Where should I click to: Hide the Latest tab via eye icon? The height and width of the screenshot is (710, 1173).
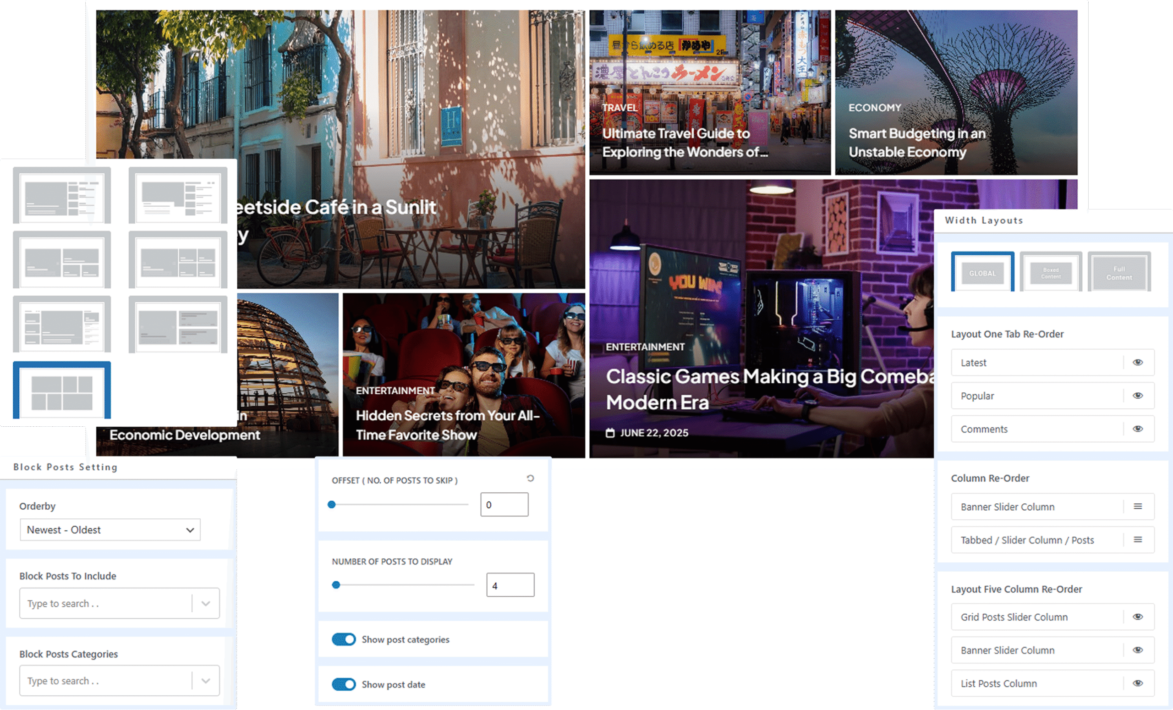[x=1138, y=363]
